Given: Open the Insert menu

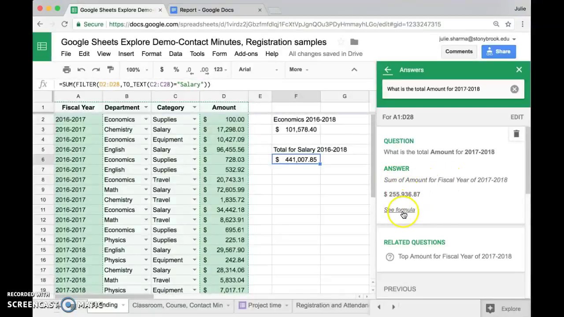Looking at the screenshot, I should [x=126, y=54].
